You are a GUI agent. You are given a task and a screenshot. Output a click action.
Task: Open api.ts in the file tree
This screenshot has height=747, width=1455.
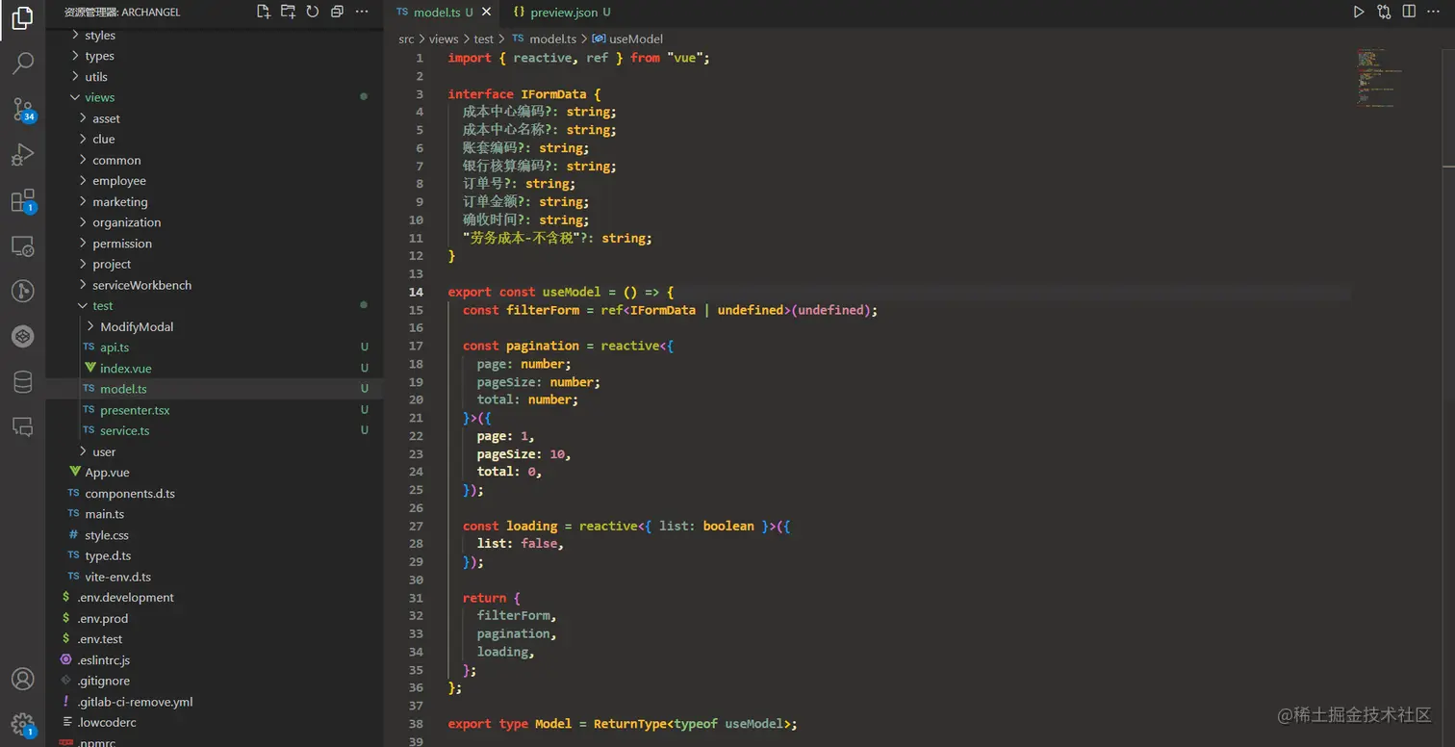coord(214,348)
